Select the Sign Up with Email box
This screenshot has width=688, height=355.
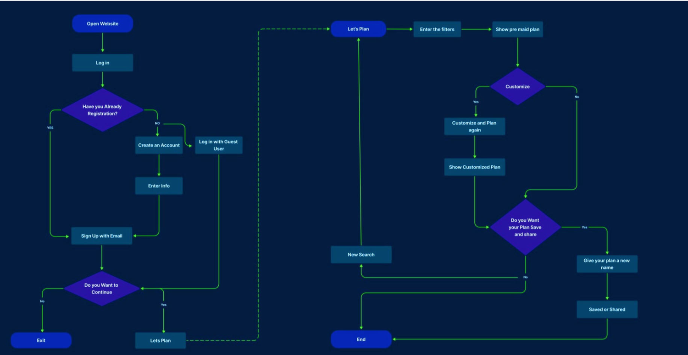click(101, 236)
